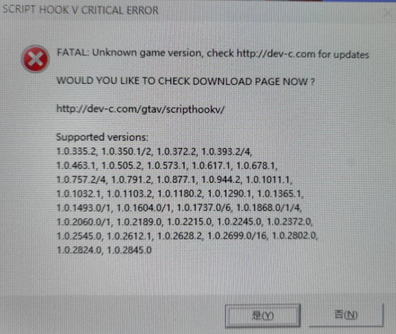
Task: Close the Script Hook V error dialog
Action: 389,12
